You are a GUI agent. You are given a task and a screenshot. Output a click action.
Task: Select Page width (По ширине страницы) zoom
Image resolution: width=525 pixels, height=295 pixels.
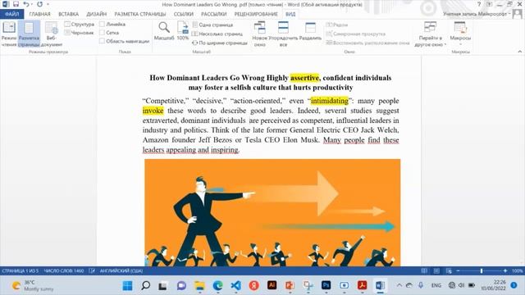pos(220,43)
